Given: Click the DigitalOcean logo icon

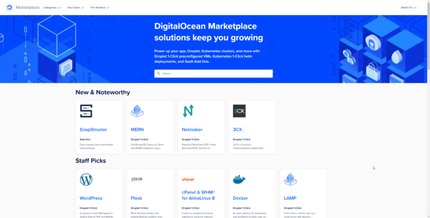Looking at the screenshot, I should [10, 7].
